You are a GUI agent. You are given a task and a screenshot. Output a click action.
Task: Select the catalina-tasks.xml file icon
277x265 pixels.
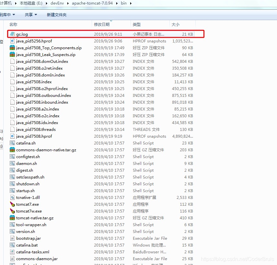12,252
